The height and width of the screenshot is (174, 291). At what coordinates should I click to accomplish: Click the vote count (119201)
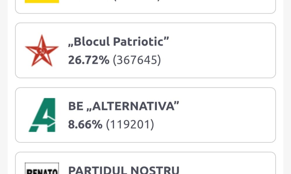[130, 124]
